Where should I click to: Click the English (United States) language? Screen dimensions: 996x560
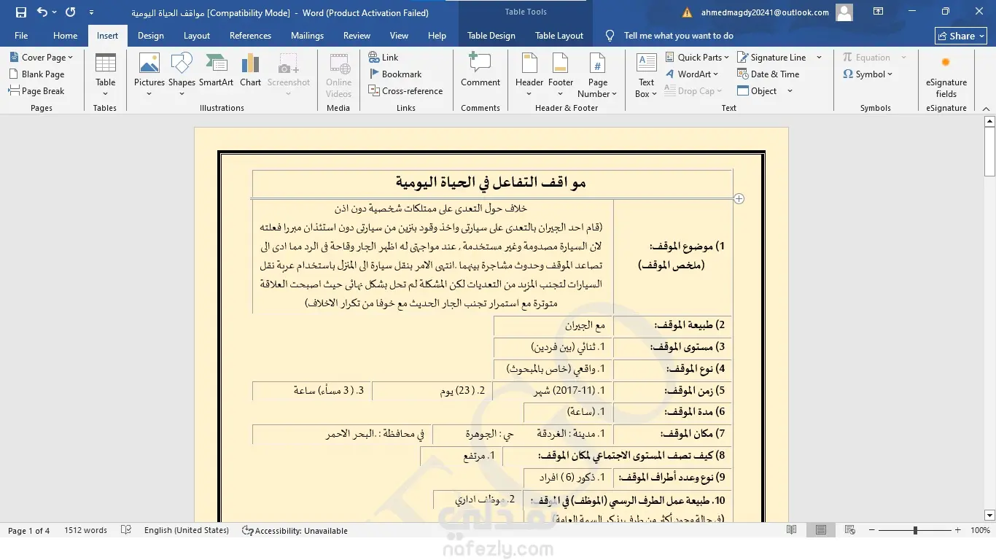[x=187, y=530]
